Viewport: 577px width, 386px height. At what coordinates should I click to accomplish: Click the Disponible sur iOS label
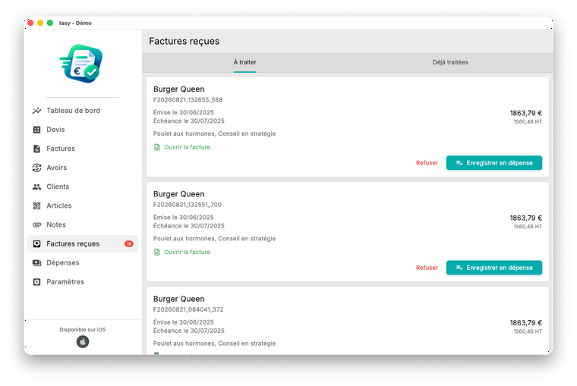coord(83,330)
